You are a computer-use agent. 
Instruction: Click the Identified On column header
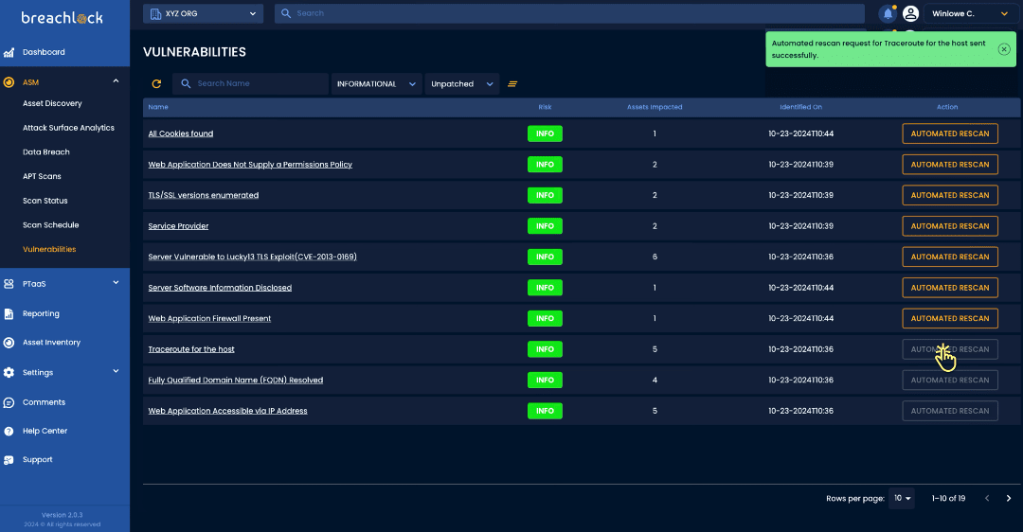pos(800,107)
